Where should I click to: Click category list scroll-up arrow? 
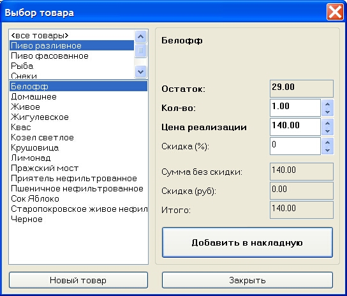click(140, 36)
